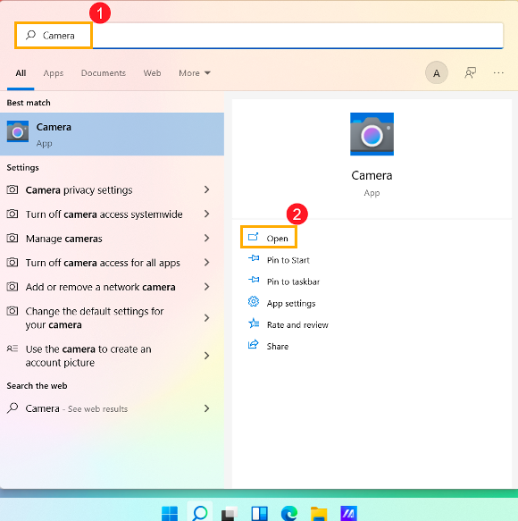Click the pin icon next to Pin to Start
The height and width of the screenshot is (521, 518).
coord(254,258)
